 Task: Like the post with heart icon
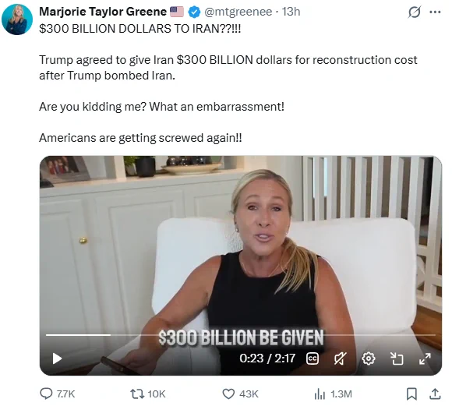(x=228, y=394)
